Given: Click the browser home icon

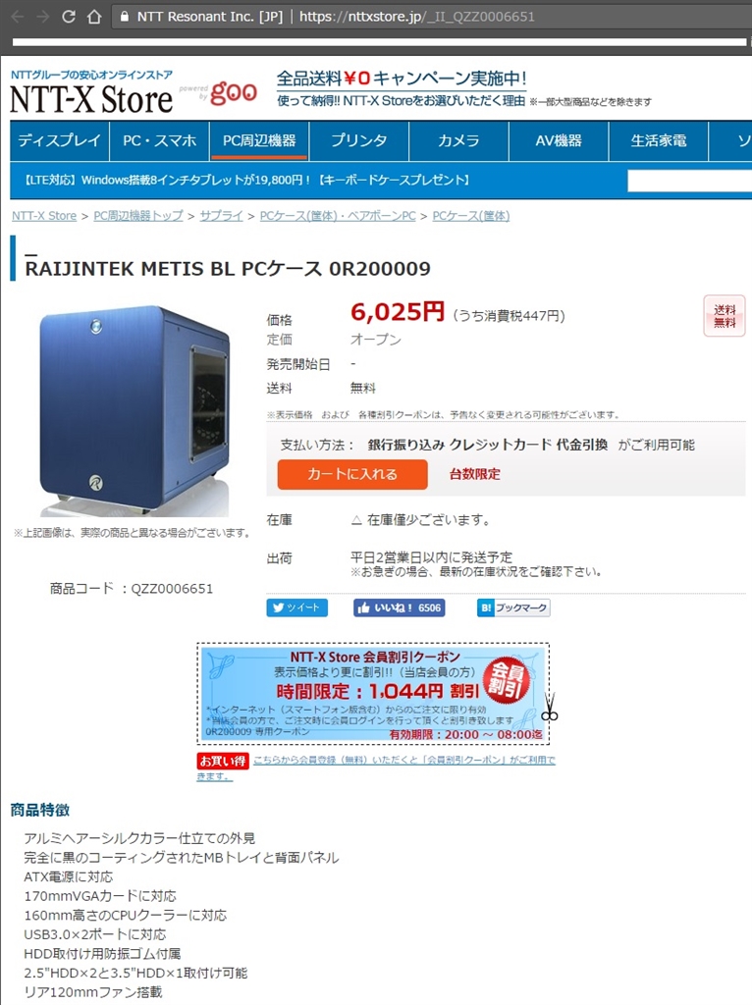Looking at the screenshot, I should pos(94,17).
